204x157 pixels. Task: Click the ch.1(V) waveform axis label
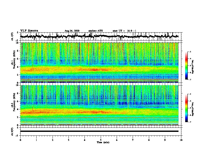pyautogui.click(x=12, y=36)
